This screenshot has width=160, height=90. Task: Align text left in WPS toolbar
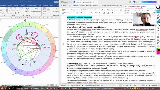click(117, 13)
